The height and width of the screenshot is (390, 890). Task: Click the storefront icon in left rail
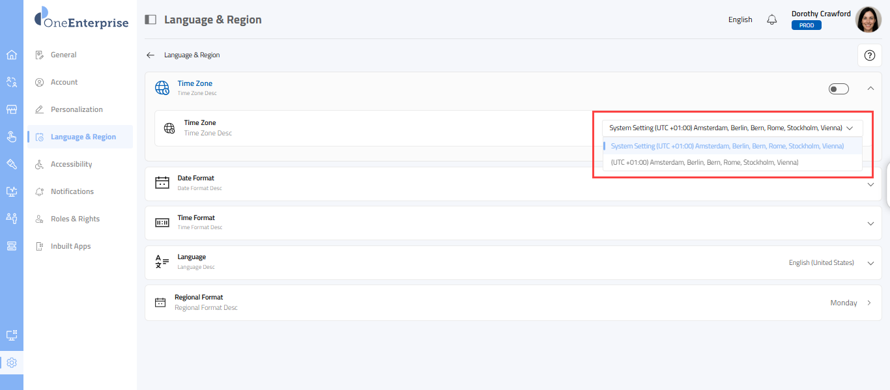(x=12, y=109)
